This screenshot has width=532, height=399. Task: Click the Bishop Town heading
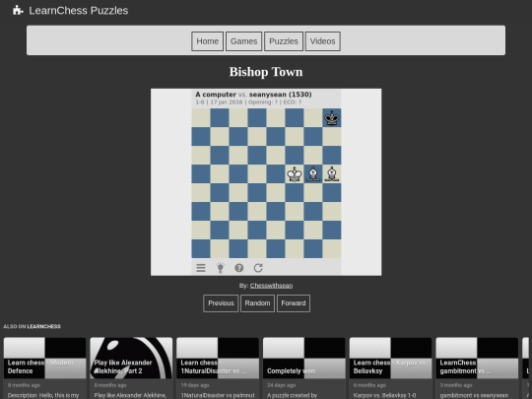[266, 72]
